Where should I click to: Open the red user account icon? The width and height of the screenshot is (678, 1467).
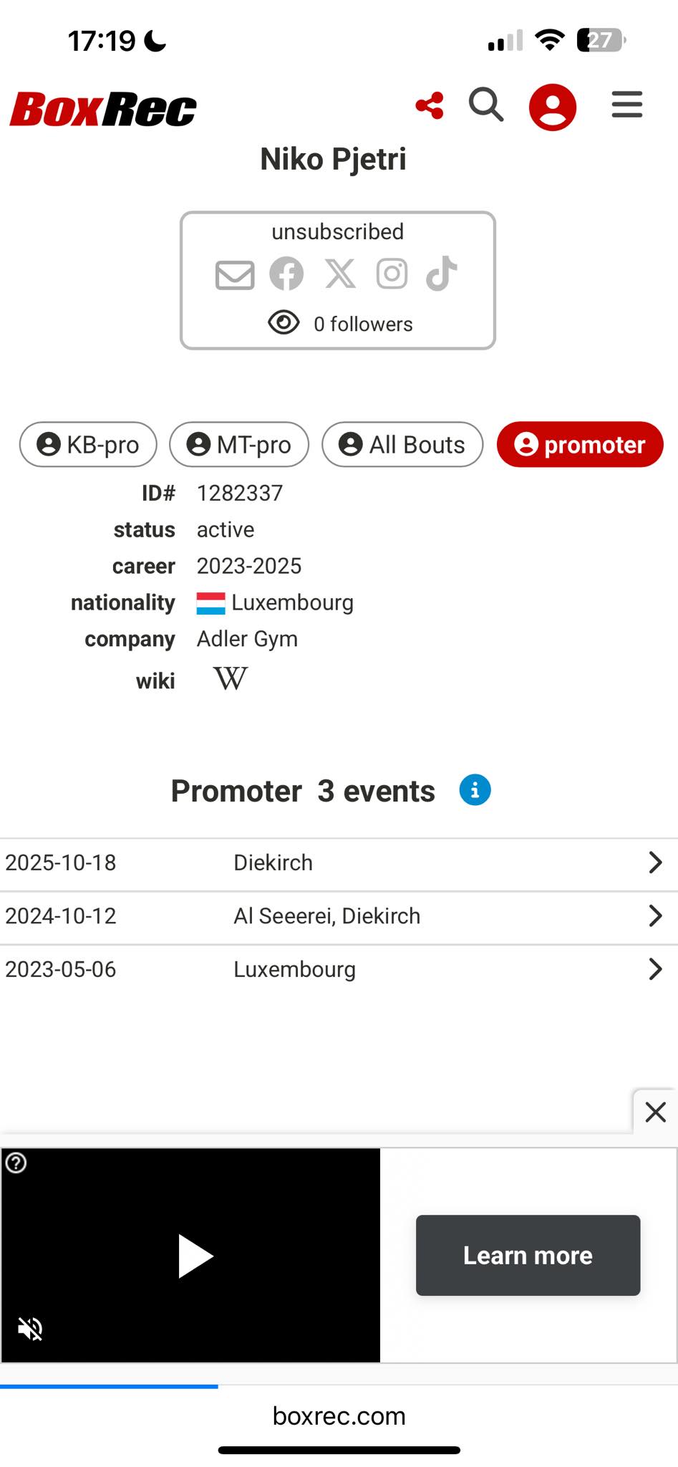(x=552, y=107)
